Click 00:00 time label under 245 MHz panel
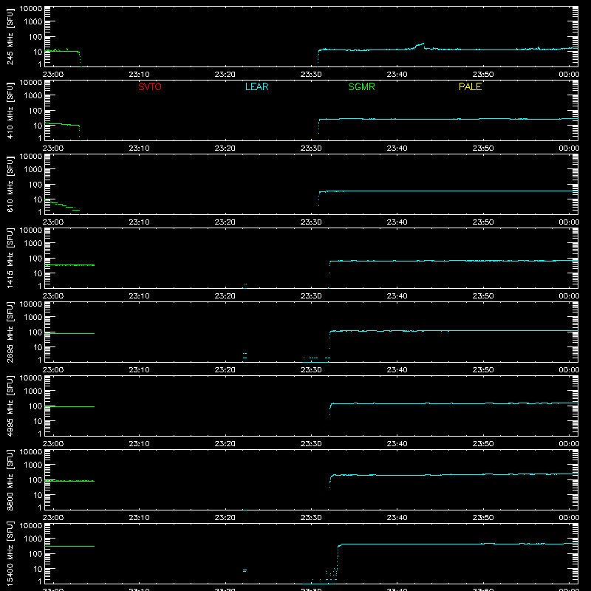 (569, 75)
